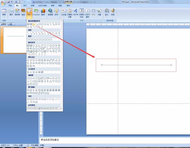Image resolution: width=190 pixels, height=148 pixels.
Task: Click the 超链接 hyperlink icon
Action: [50, 12]
